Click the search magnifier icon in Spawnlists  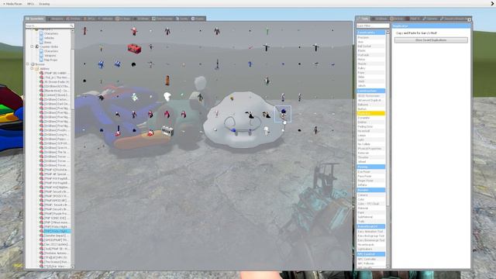71,26
